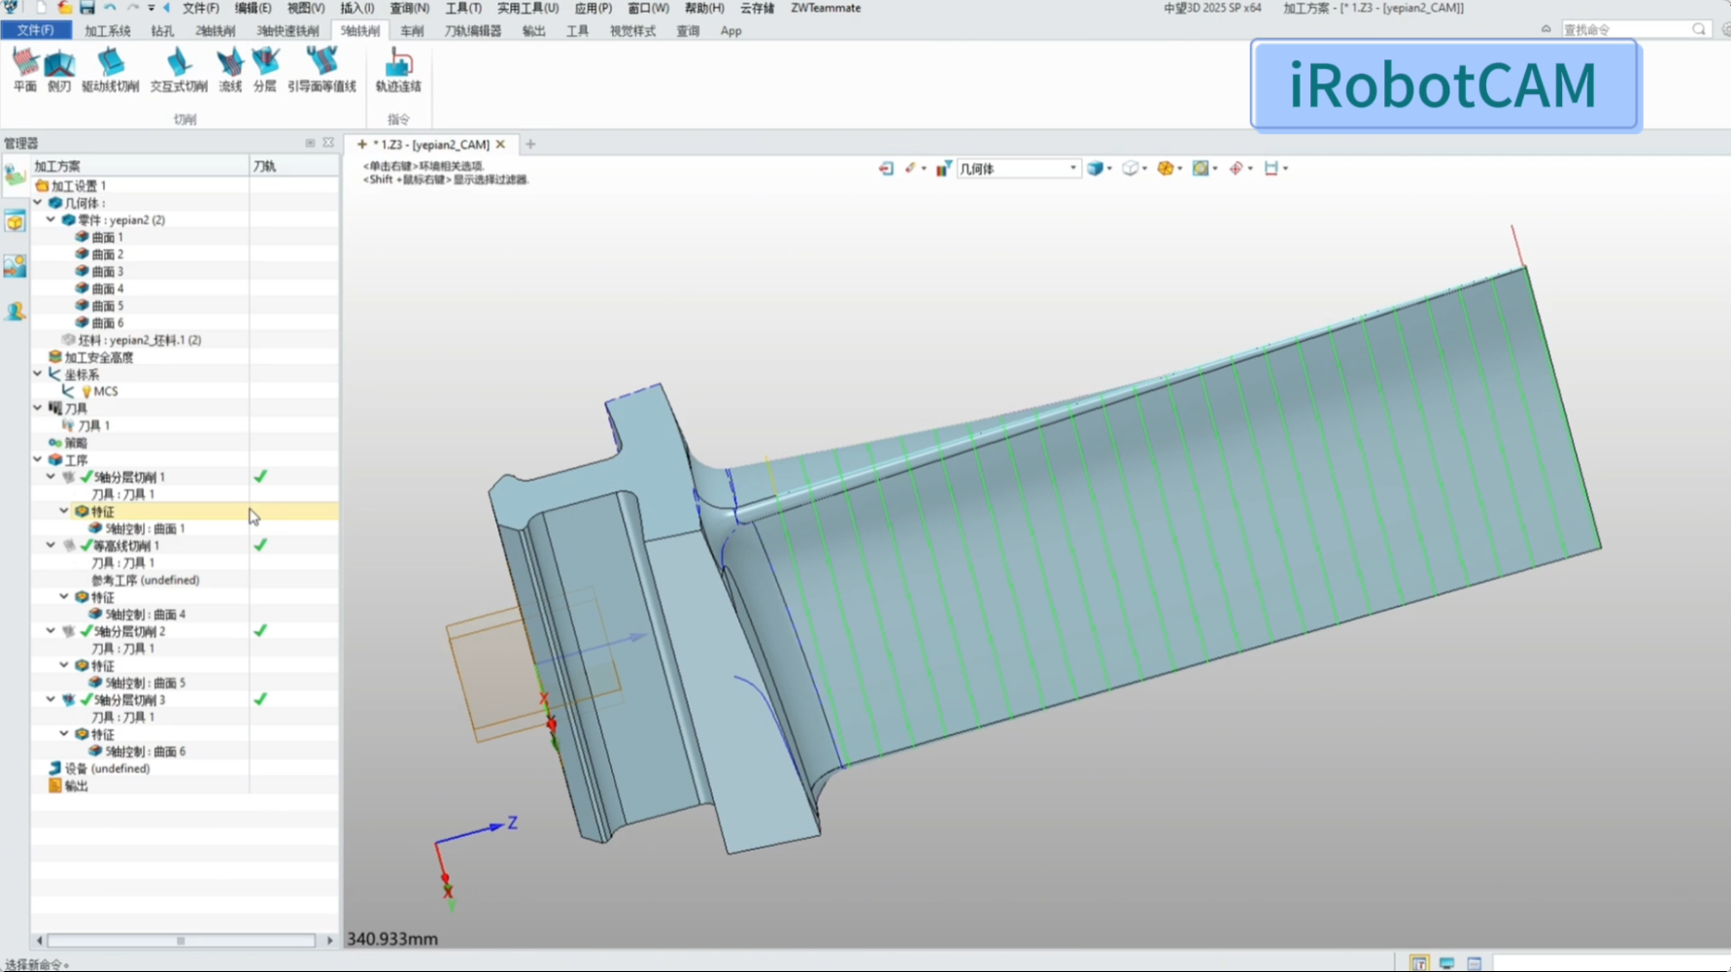Viewport: 1731px width, 972px height.
Task: Collapse the 刀具 tree node
Action: (x=38, y=409)
